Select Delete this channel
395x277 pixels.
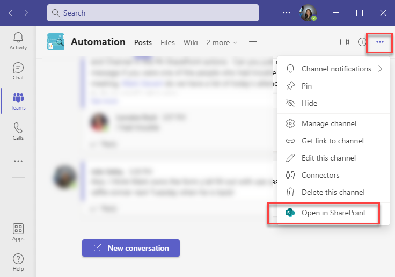334,192
